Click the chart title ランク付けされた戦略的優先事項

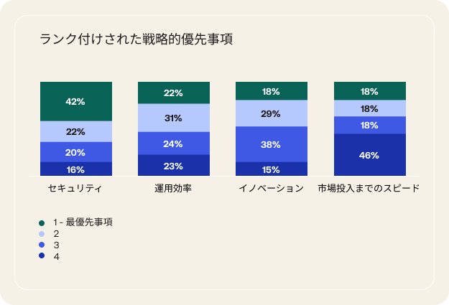(136, 40)
